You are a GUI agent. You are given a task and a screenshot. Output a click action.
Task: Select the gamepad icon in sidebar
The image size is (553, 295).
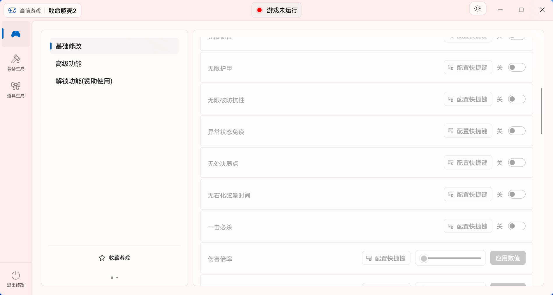pos(16,34)
